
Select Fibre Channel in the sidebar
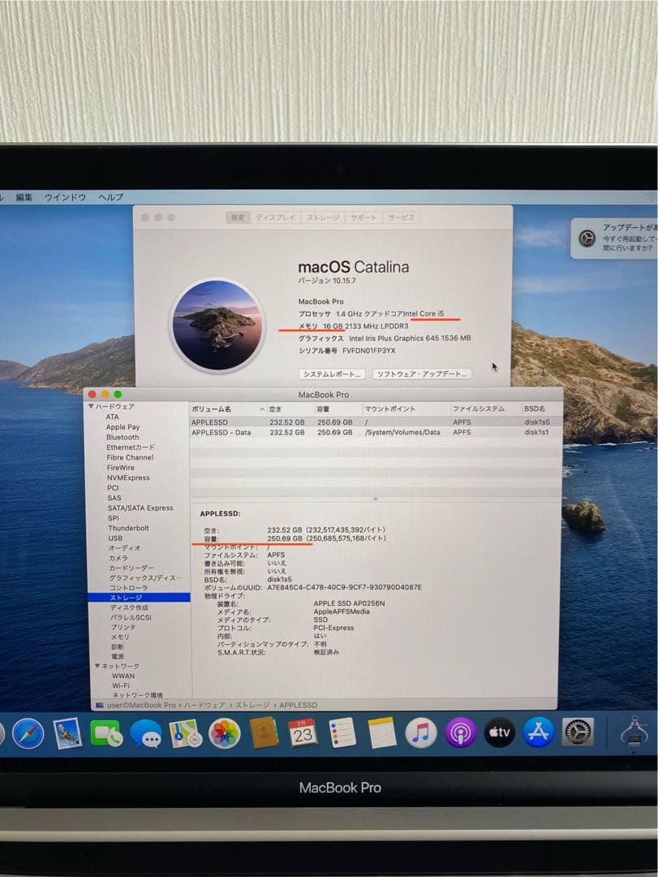click(x=130, y=457)
